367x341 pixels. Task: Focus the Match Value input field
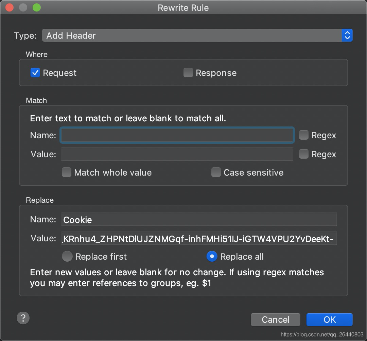tap(177, 154)
